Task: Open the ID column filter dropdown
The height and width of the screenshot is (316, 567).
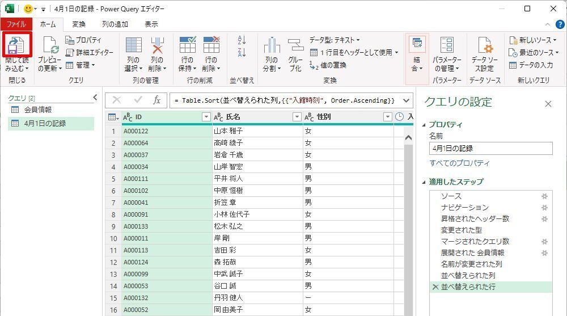Action: (206, 117)
